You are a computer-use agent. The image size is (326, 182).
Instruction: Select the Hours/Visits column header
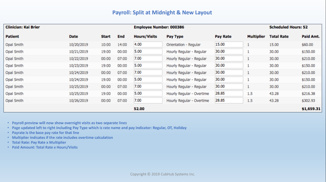coord(145,36)
